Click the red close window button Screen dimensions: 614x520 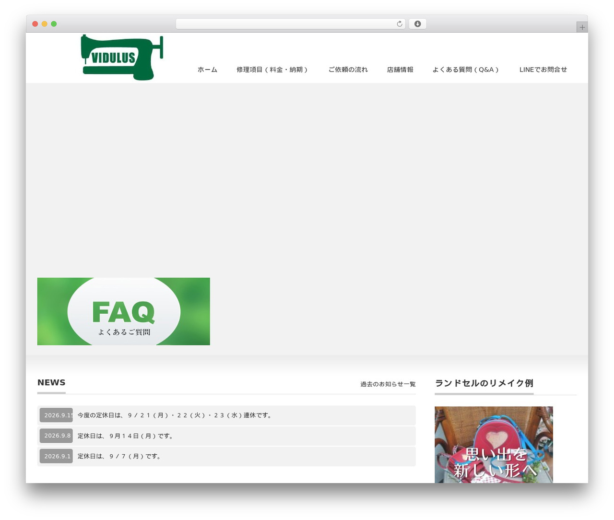point(35,24)
